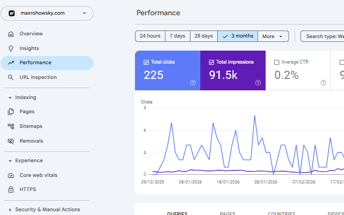The width and height of the screenshot is (344, 215).
Task: Select Performance in the sidebar
Action: [x=47, y=63]
